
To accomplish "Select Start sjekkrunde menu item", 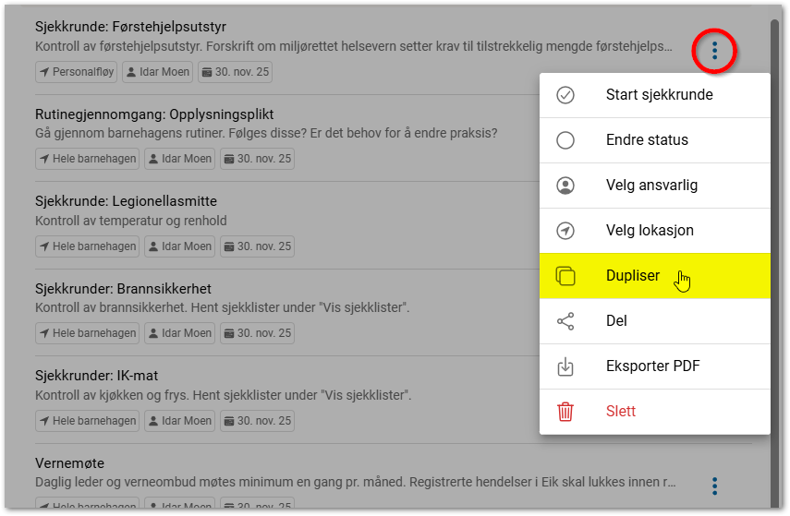I will pyautogui.click(x=659, y=95).
